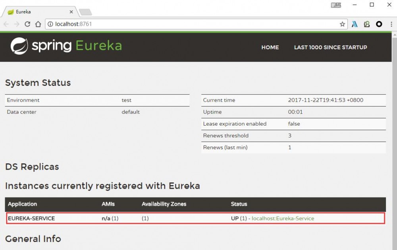Click the blue slashes extension icon
Image resolution: width=397 pixels, height=250 pixels.
click(355, 24)
